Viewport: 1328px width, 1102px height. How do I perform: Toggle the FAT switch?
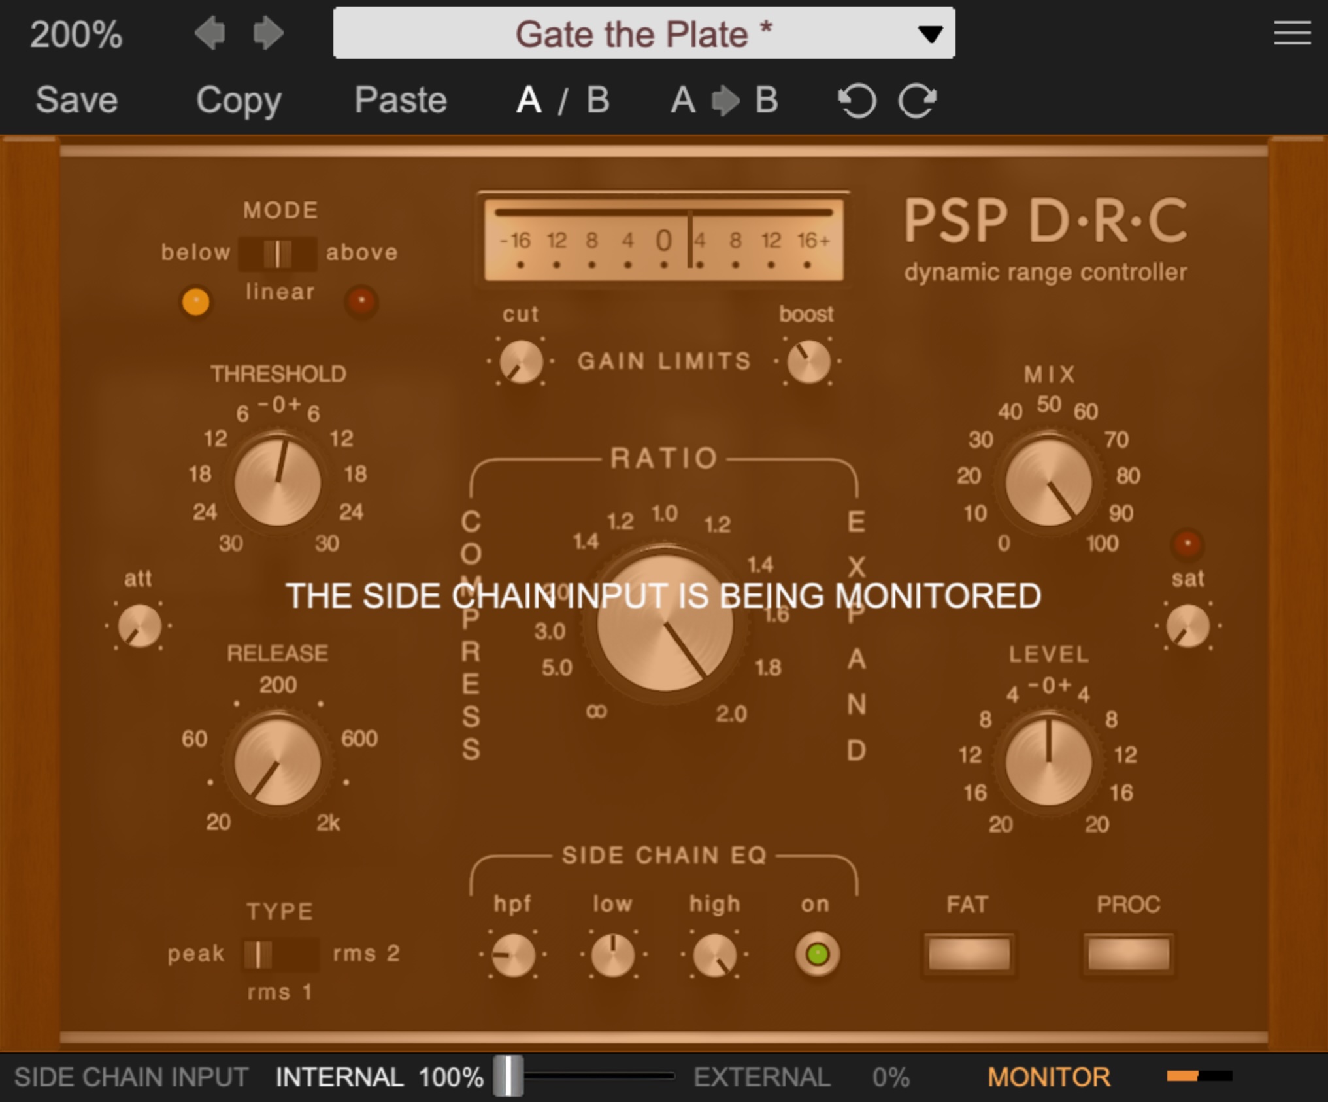pyautogui.click(x=968, y=954)
